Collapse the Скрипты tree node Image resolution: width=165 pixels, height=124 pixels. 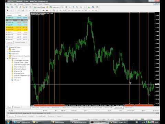pos(8,58)
